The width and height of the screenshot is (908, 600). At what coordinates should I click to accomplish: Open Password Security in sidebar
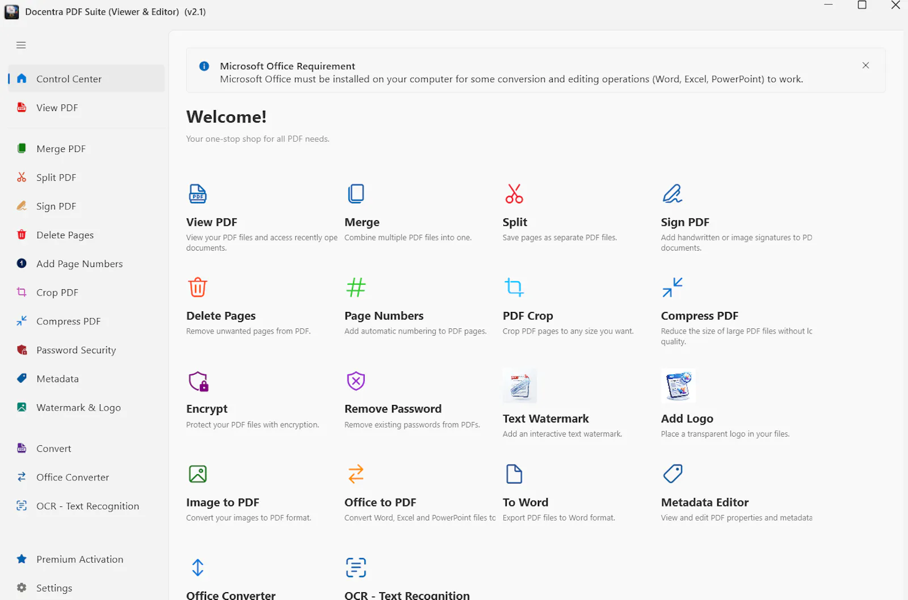click(x=86, y=350)
